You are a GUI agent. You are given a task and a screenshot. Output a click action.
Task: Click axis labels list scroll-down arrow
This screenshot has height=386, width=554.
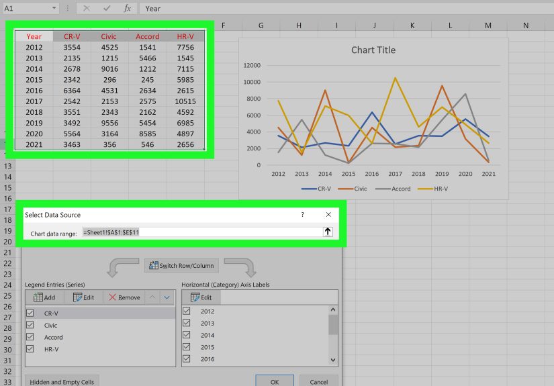coord(333,360)
